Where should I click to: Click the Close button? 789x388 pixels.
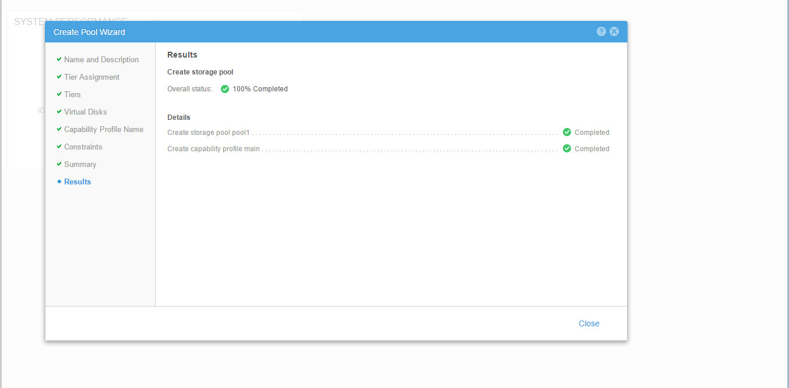589,323
